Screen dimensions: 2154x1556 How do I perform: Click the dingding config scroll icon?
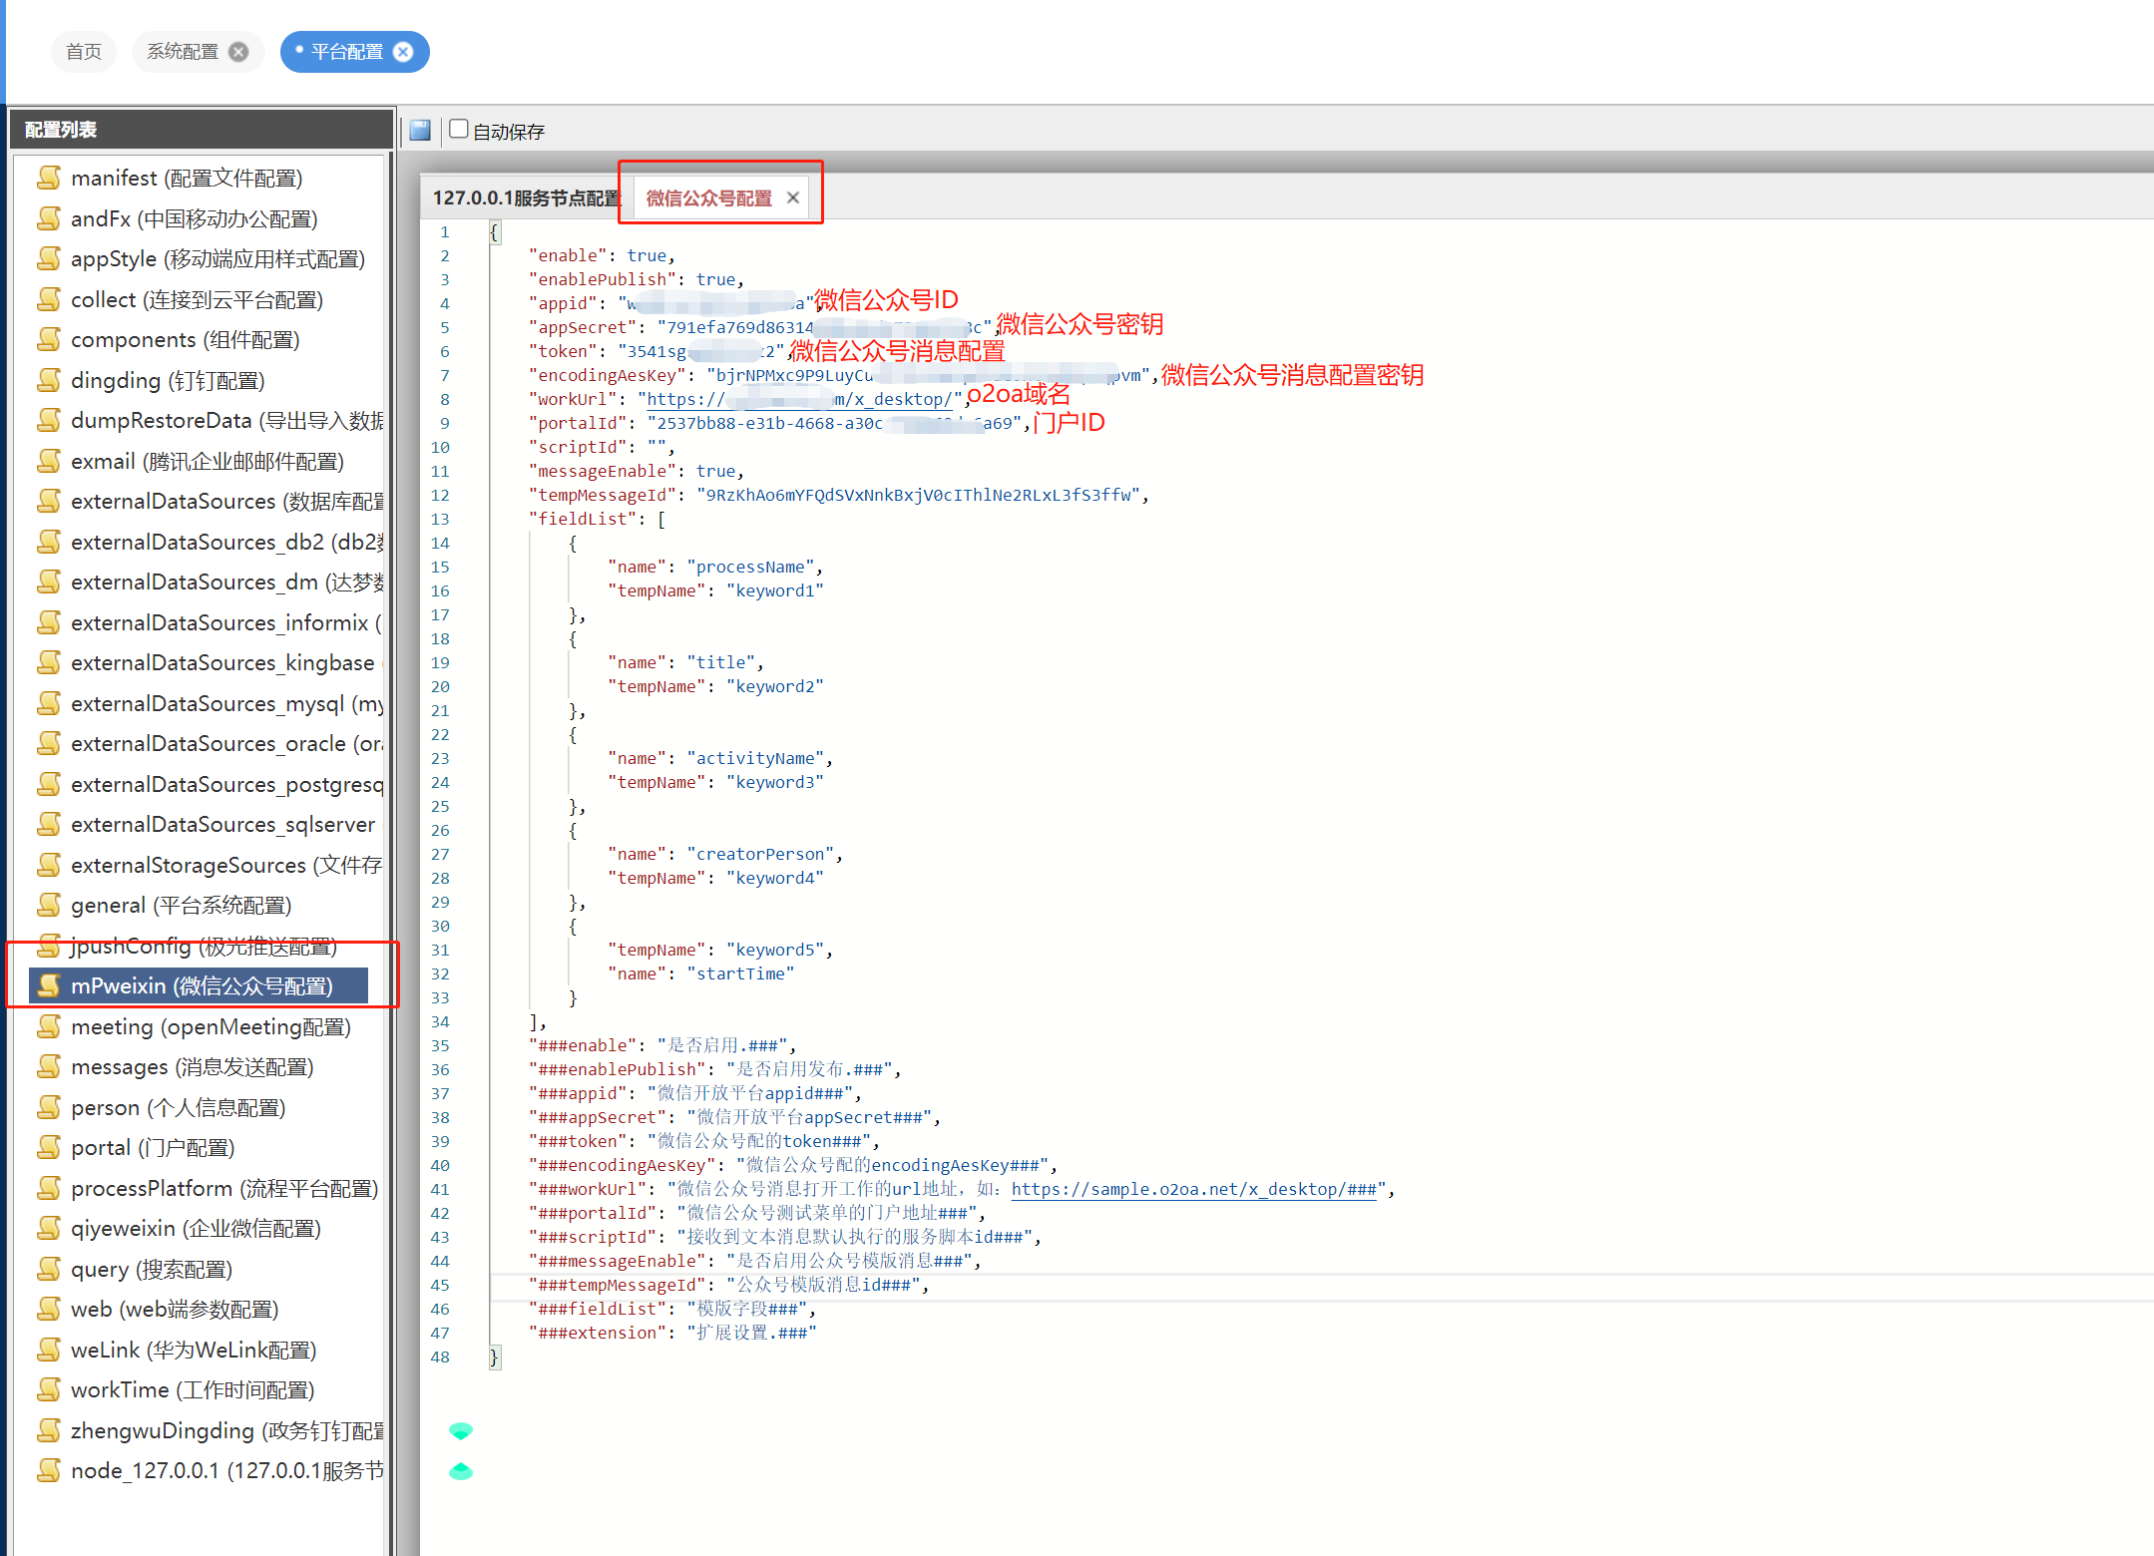(x=49, y=380)
